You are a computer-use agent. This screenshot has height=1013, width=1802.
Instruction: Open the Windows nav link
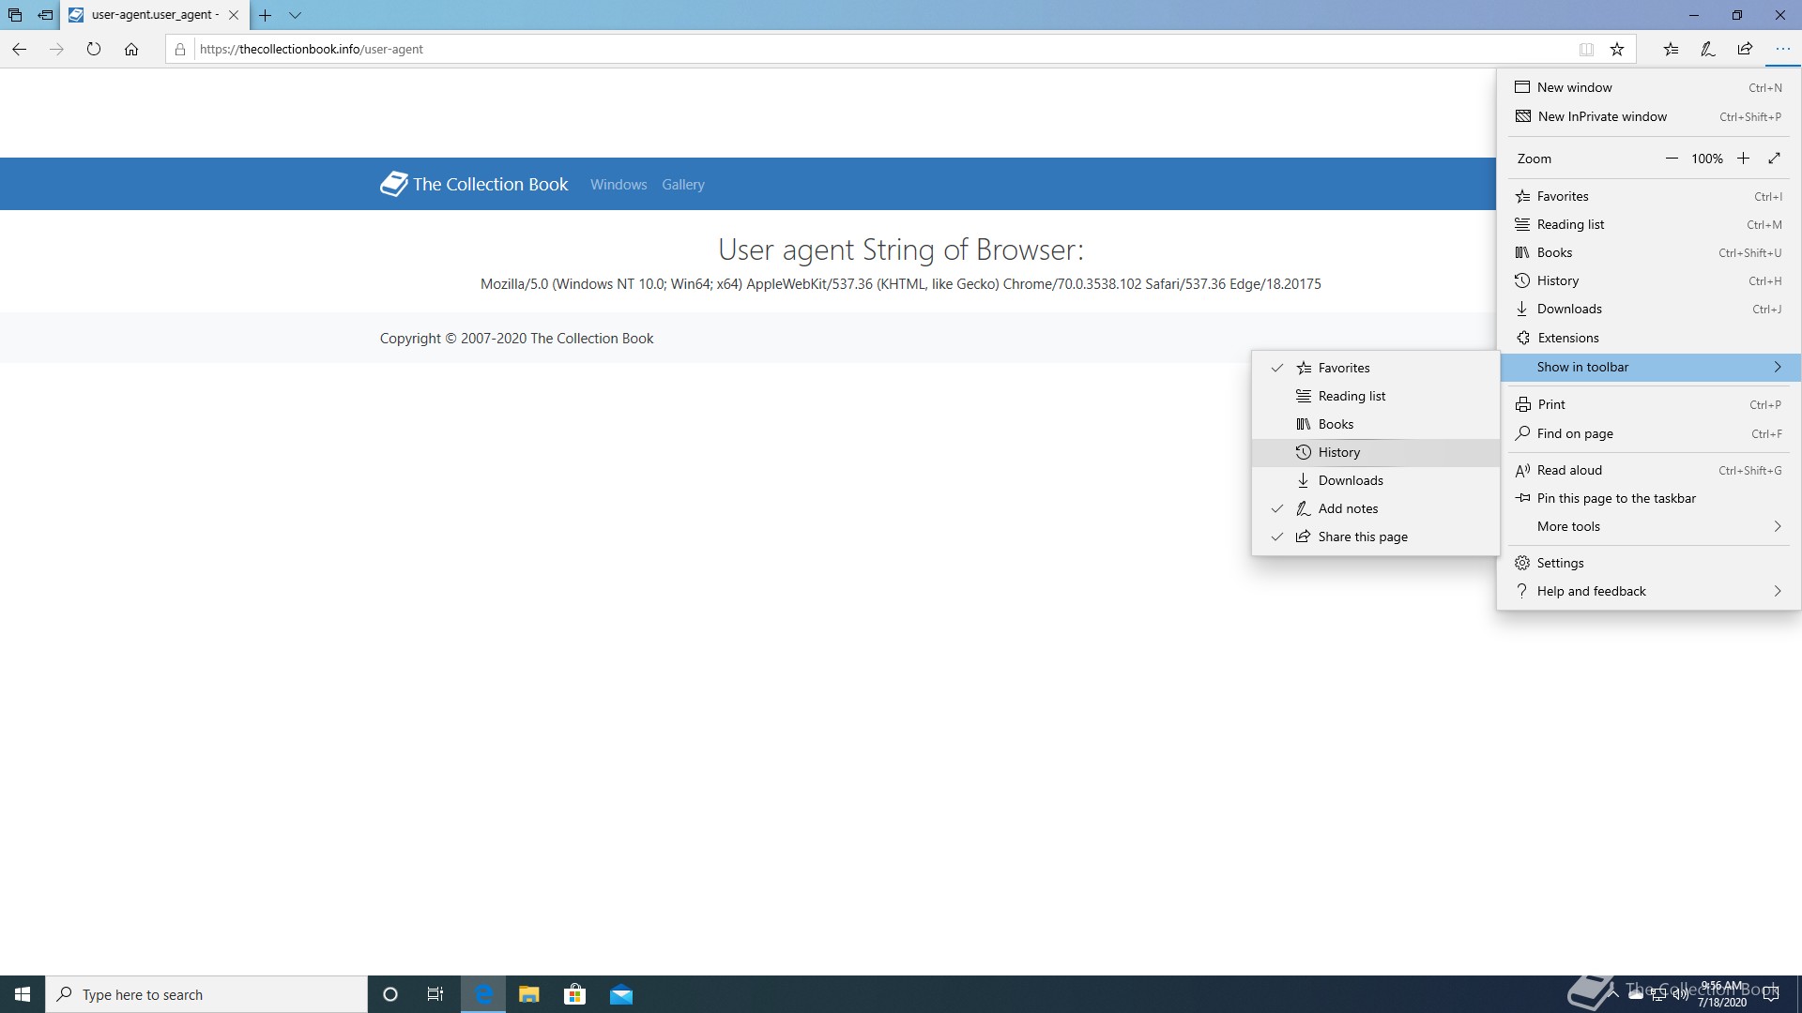618,185
